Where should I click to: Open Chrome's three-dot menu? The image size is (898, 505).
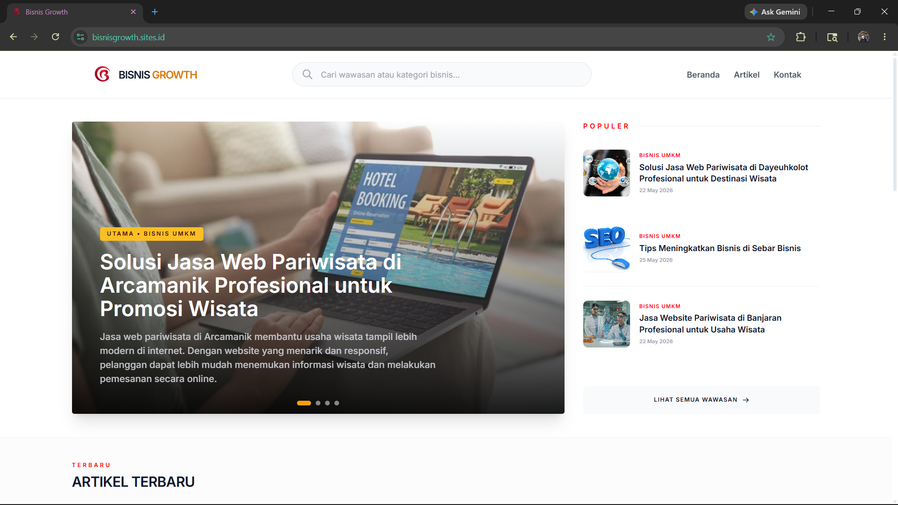[x=884, y=37]
